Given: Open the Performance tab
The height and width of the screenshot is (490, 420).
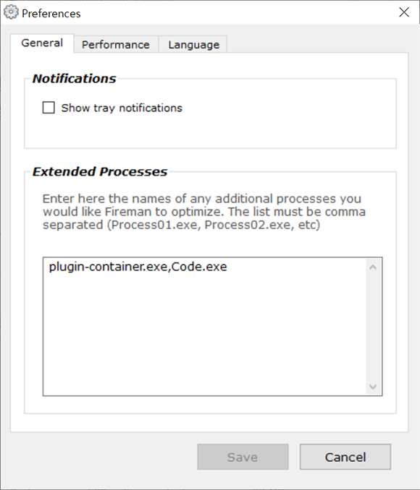Looking at the screenshot, I should [x=116, y=44].
